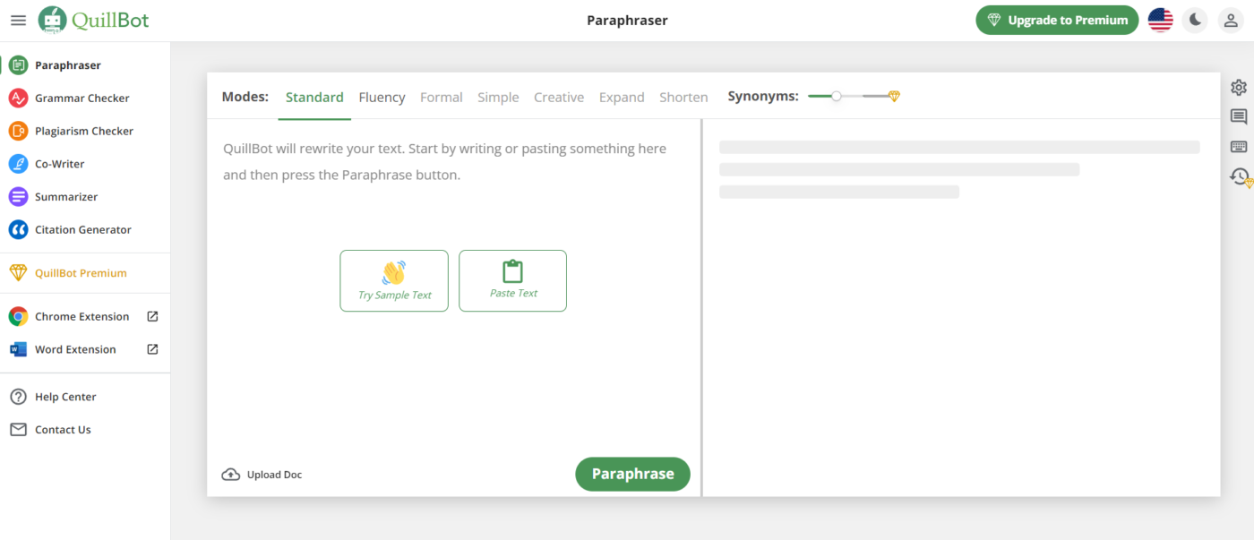Click the Citation Generator quote icon

(x=18, y=230)
